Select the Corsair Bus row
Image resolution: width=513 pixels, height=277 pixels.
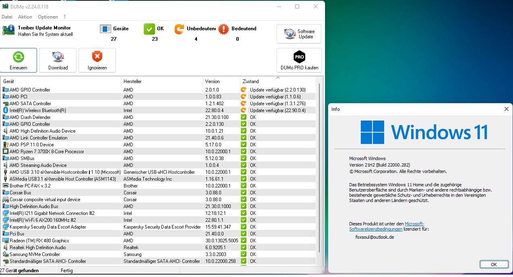tap(158, 193)
